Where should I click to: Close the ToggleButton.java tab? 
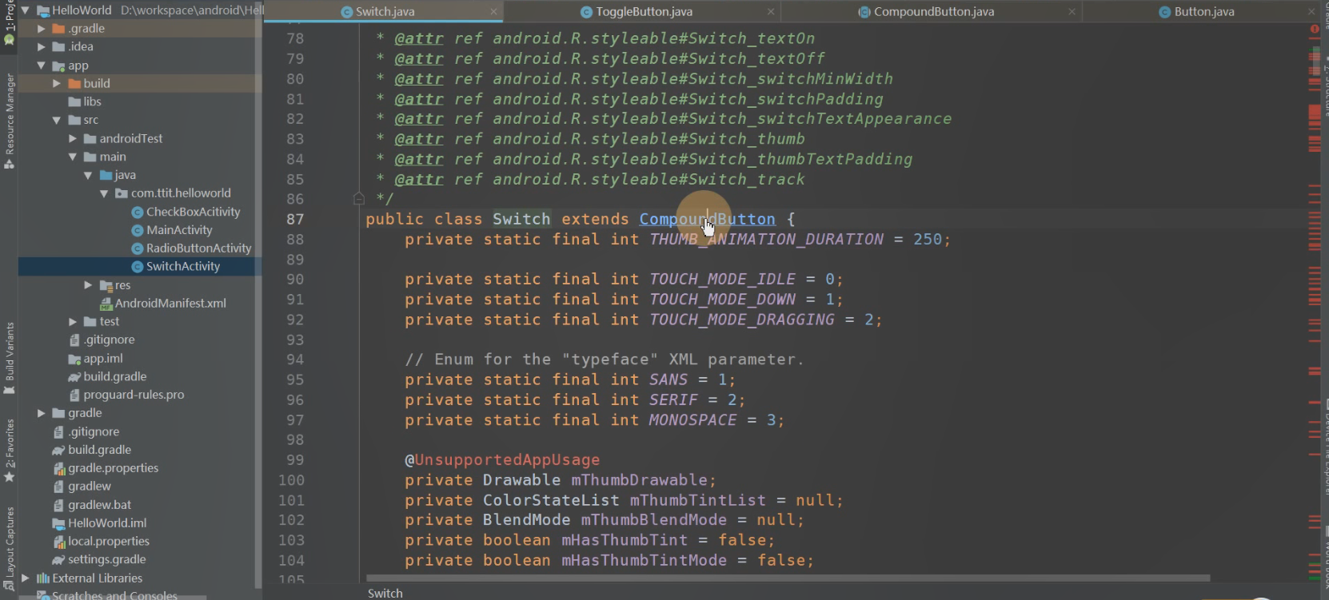[771, 11]
